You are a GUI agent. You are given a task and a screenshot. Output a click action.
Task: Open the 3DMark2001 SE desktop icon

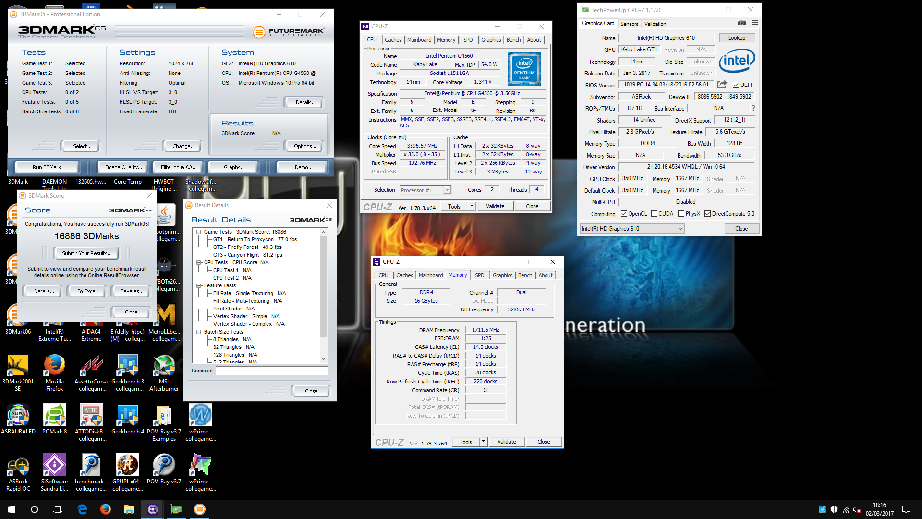click(x=18, y=373)
